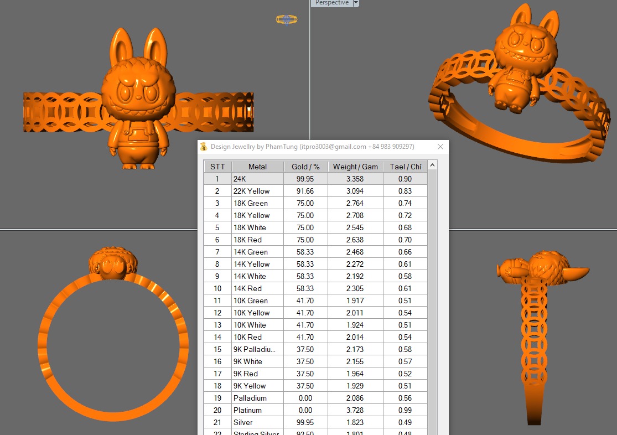Click Tael value 0.99 for Platinum

405,411
